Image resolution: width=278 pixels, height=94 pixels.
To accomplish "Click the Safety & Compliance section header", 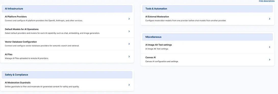I will (x=67, y=75).
